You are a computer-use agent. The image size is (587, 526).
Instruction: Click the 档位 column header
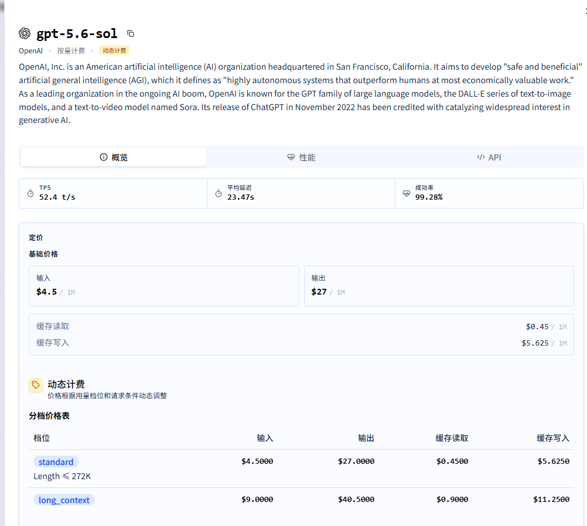point(42,438)
